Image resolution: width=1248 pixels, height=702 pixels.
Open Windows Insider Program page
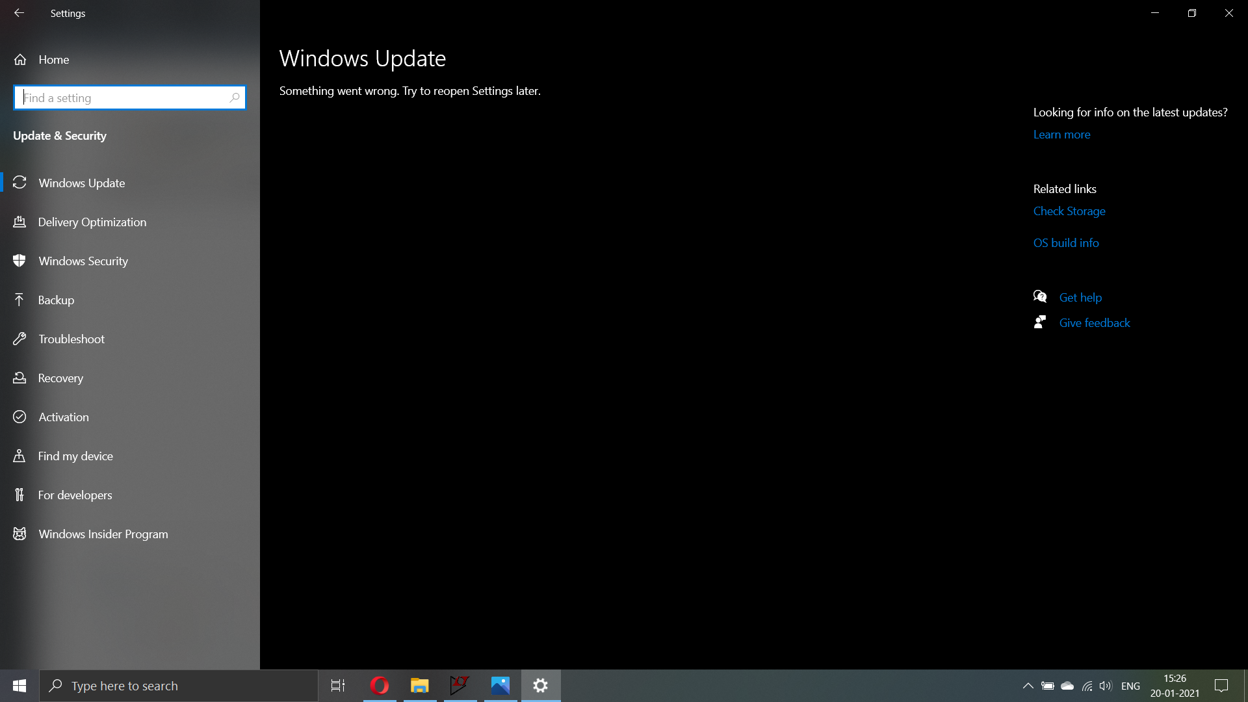coord(130,534)
